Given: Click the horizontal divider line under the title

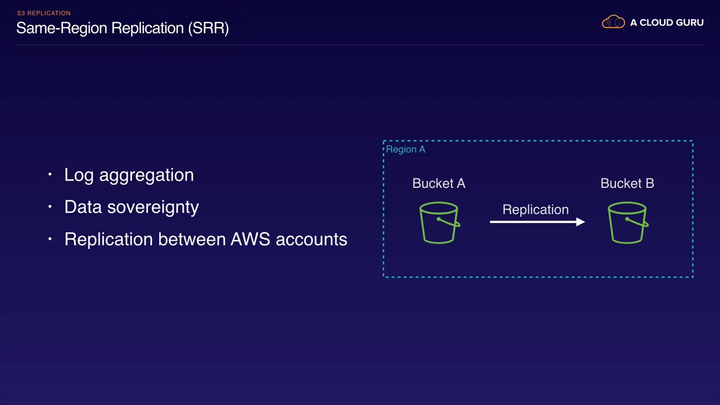Looking at the screenshot, I should coord(360,45).
